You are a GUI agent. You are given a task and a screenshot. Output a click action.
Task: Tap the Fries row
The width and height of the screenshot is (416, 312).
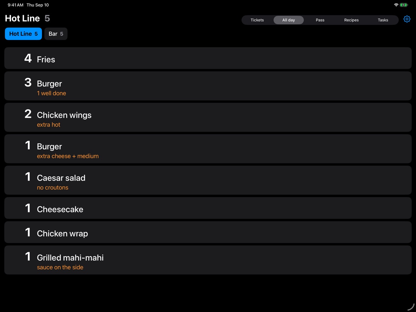click(x=208, y=58)
